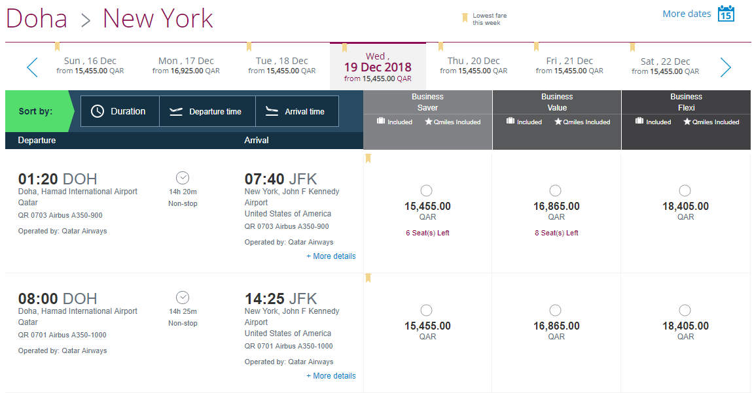Click the baggage icon under Business Saver

[x=381, y=122]
